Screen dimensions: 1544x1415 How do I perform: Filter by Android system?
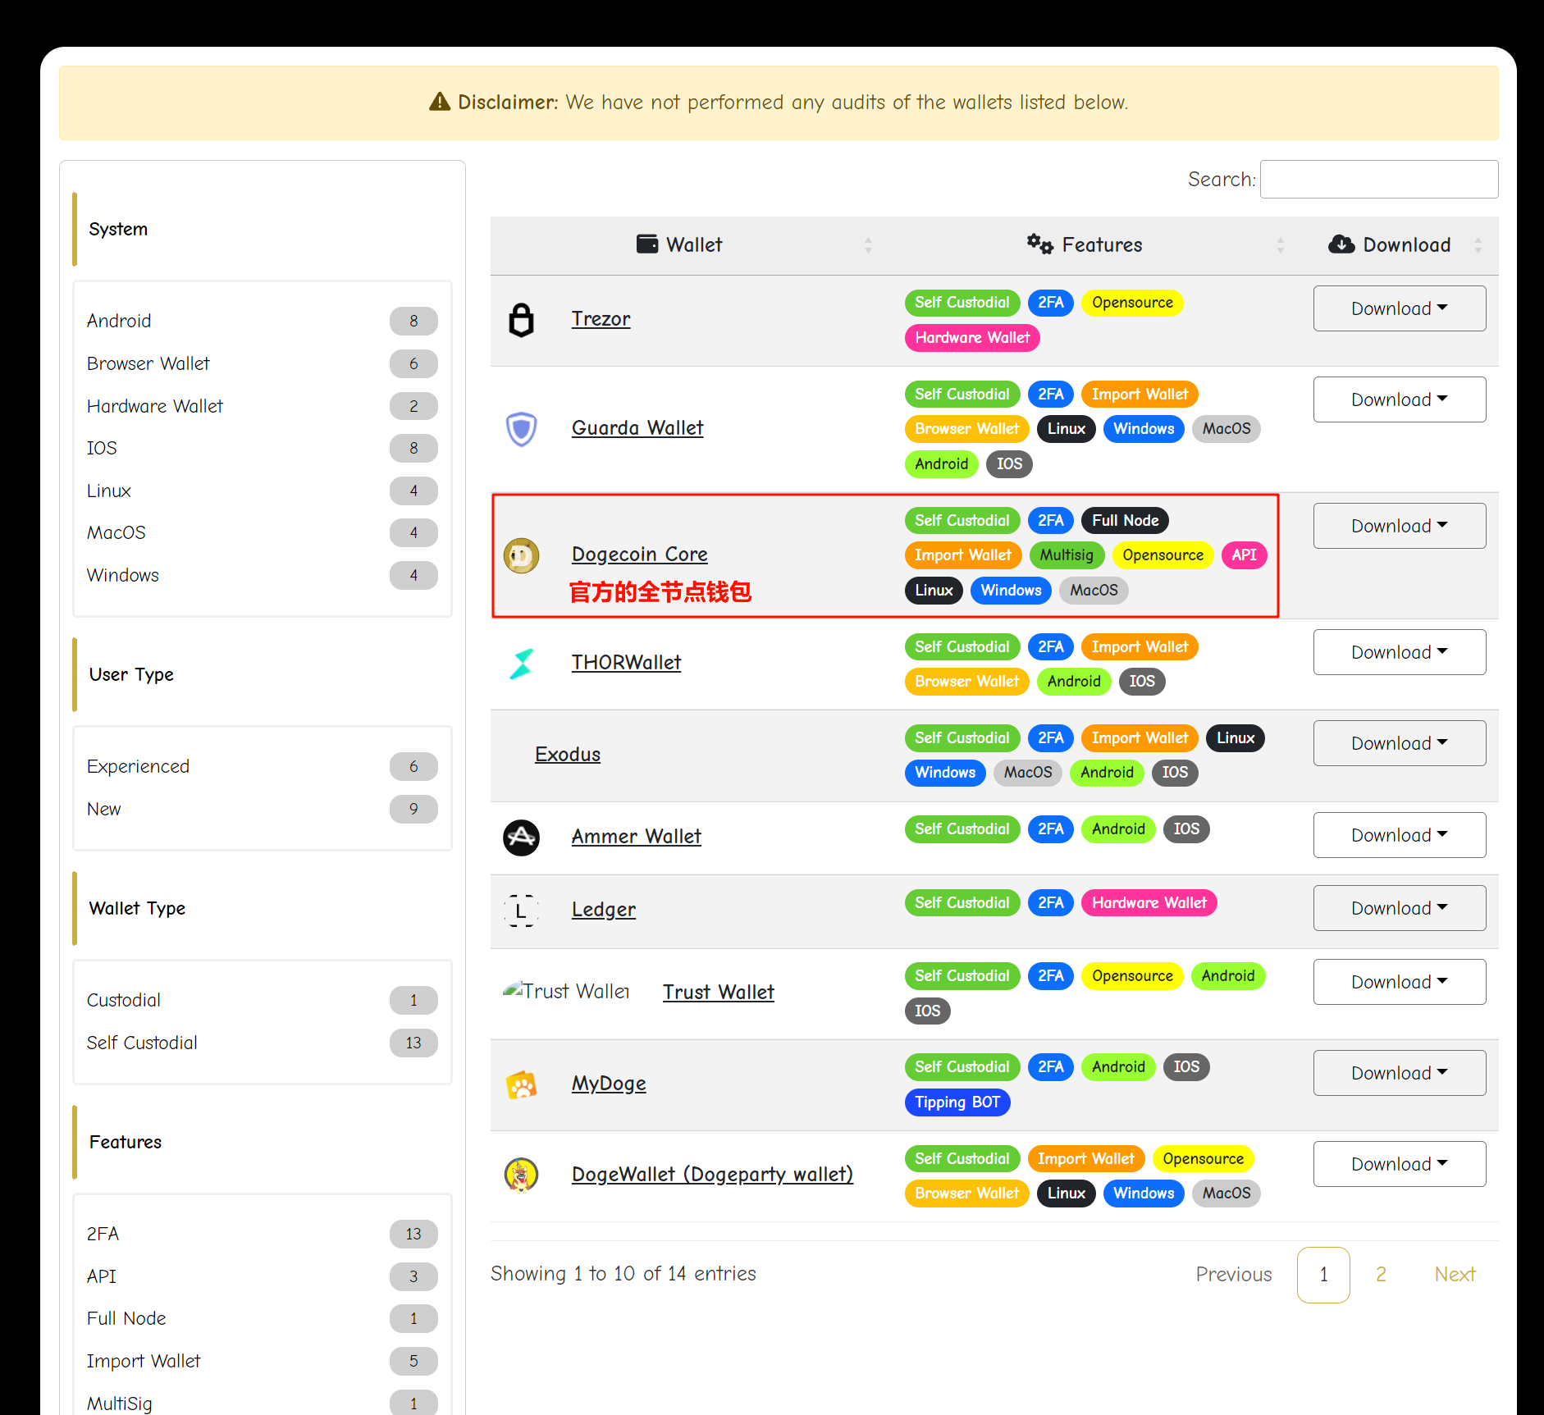click(x=262, y=321)
